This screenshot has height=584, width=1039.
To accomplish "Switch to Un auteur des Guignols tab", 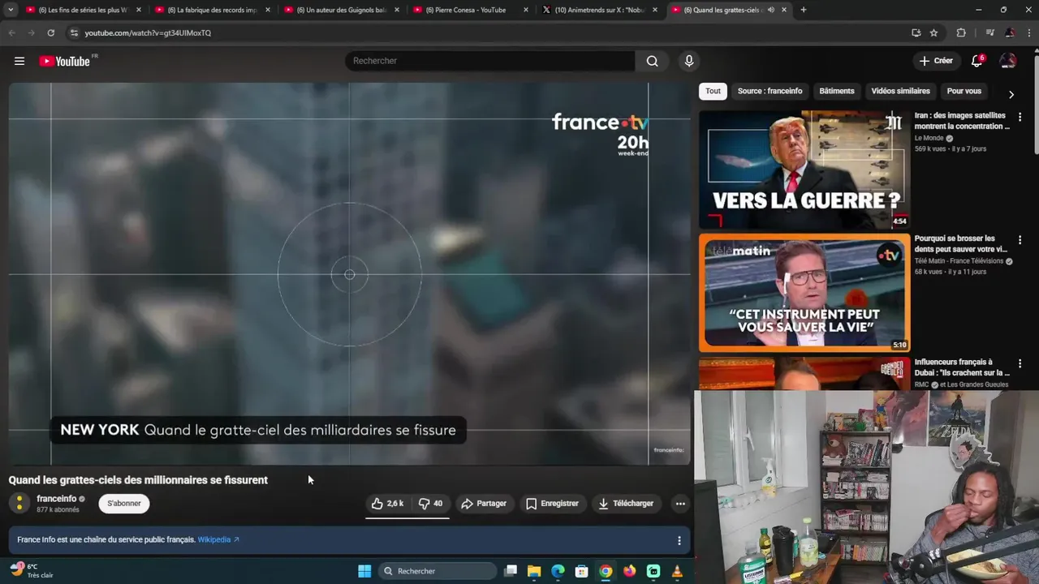I will [x=342, y=10].
